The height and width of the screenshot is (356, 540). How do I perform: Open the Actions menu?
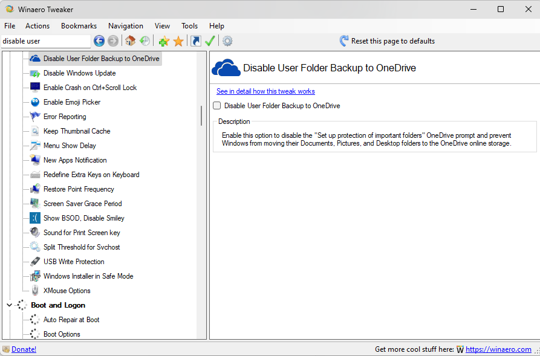[37, 26]
